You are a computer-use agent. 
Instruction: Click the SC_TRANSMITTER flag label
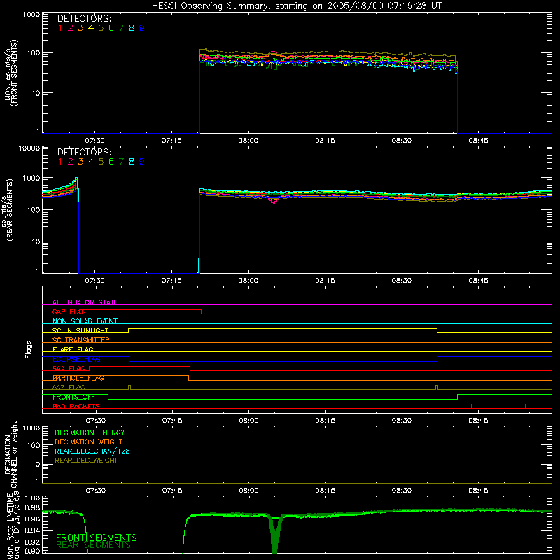80,340
